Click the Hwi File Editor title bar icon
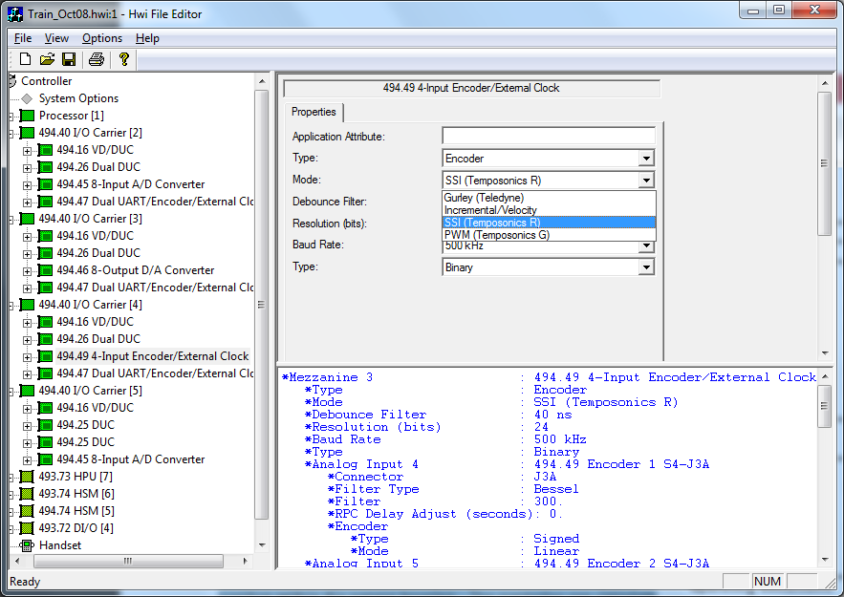Screen dimensions: 844x597 click(14, 13)
